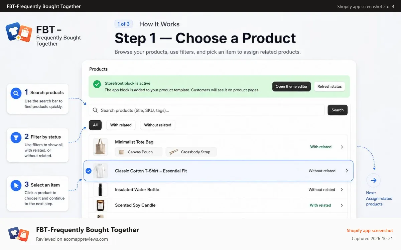Screen dimensions: 401x250
Task: Click the Captured 2026-10-21 date text
Action: (x=372, y=239)
